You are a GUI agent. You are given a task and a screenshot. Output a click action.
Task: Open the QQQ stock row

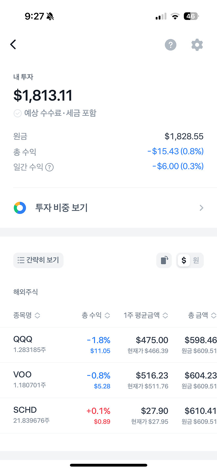pos(108,345)
